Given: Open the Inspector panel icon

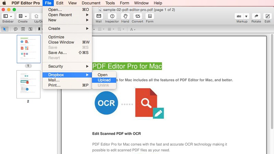Looking at the screenshot, I should pos(112,16).
